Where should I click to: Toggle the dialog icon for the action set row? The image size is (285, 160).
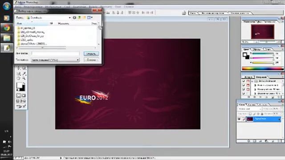click(x=248, y=81)
